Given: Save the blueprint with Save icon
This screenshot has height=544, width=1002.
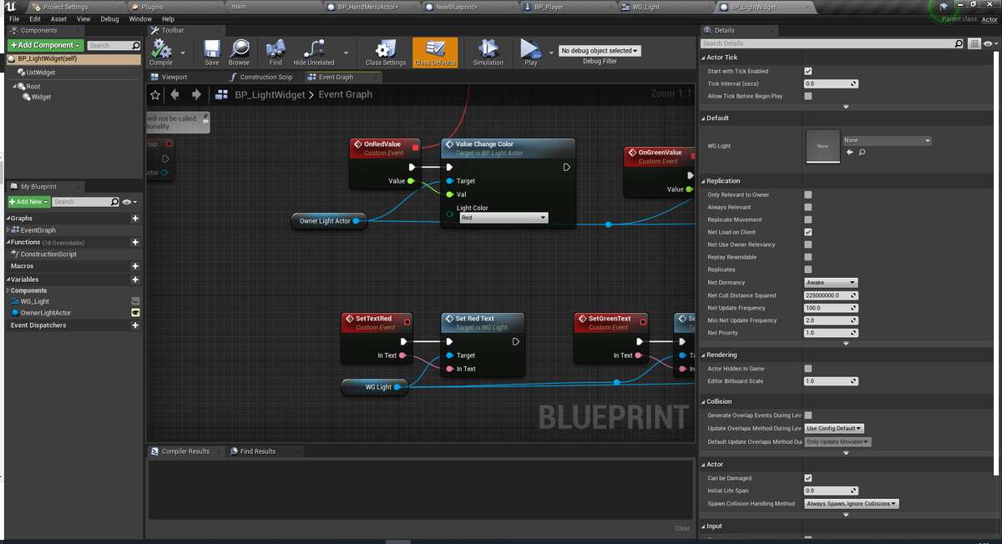Looking at the screenshot, I should (x=212, y=52).
